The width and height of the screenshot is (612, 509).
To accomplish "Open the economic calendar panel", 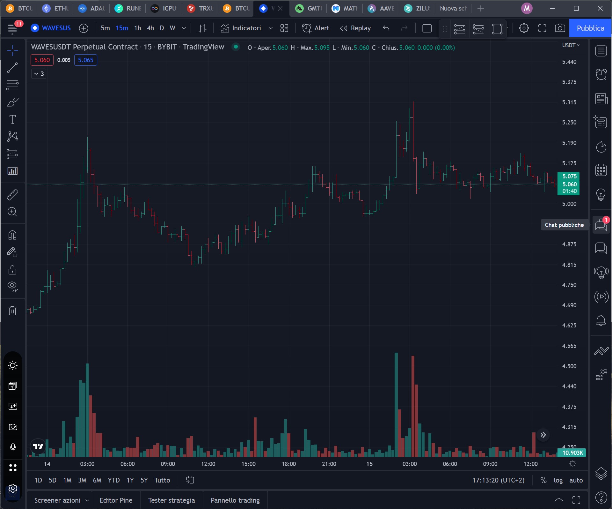I will (x=601, y=170).
